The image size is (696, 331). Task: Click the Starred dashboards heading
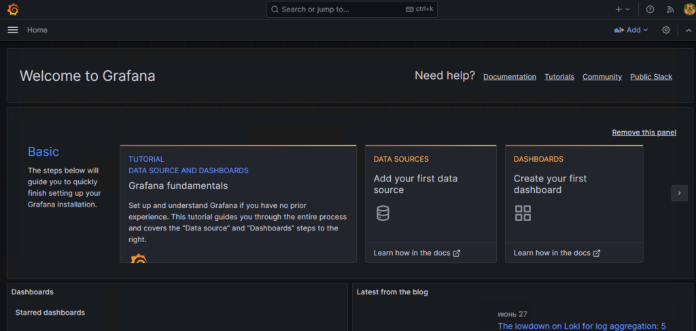point(50,313)
